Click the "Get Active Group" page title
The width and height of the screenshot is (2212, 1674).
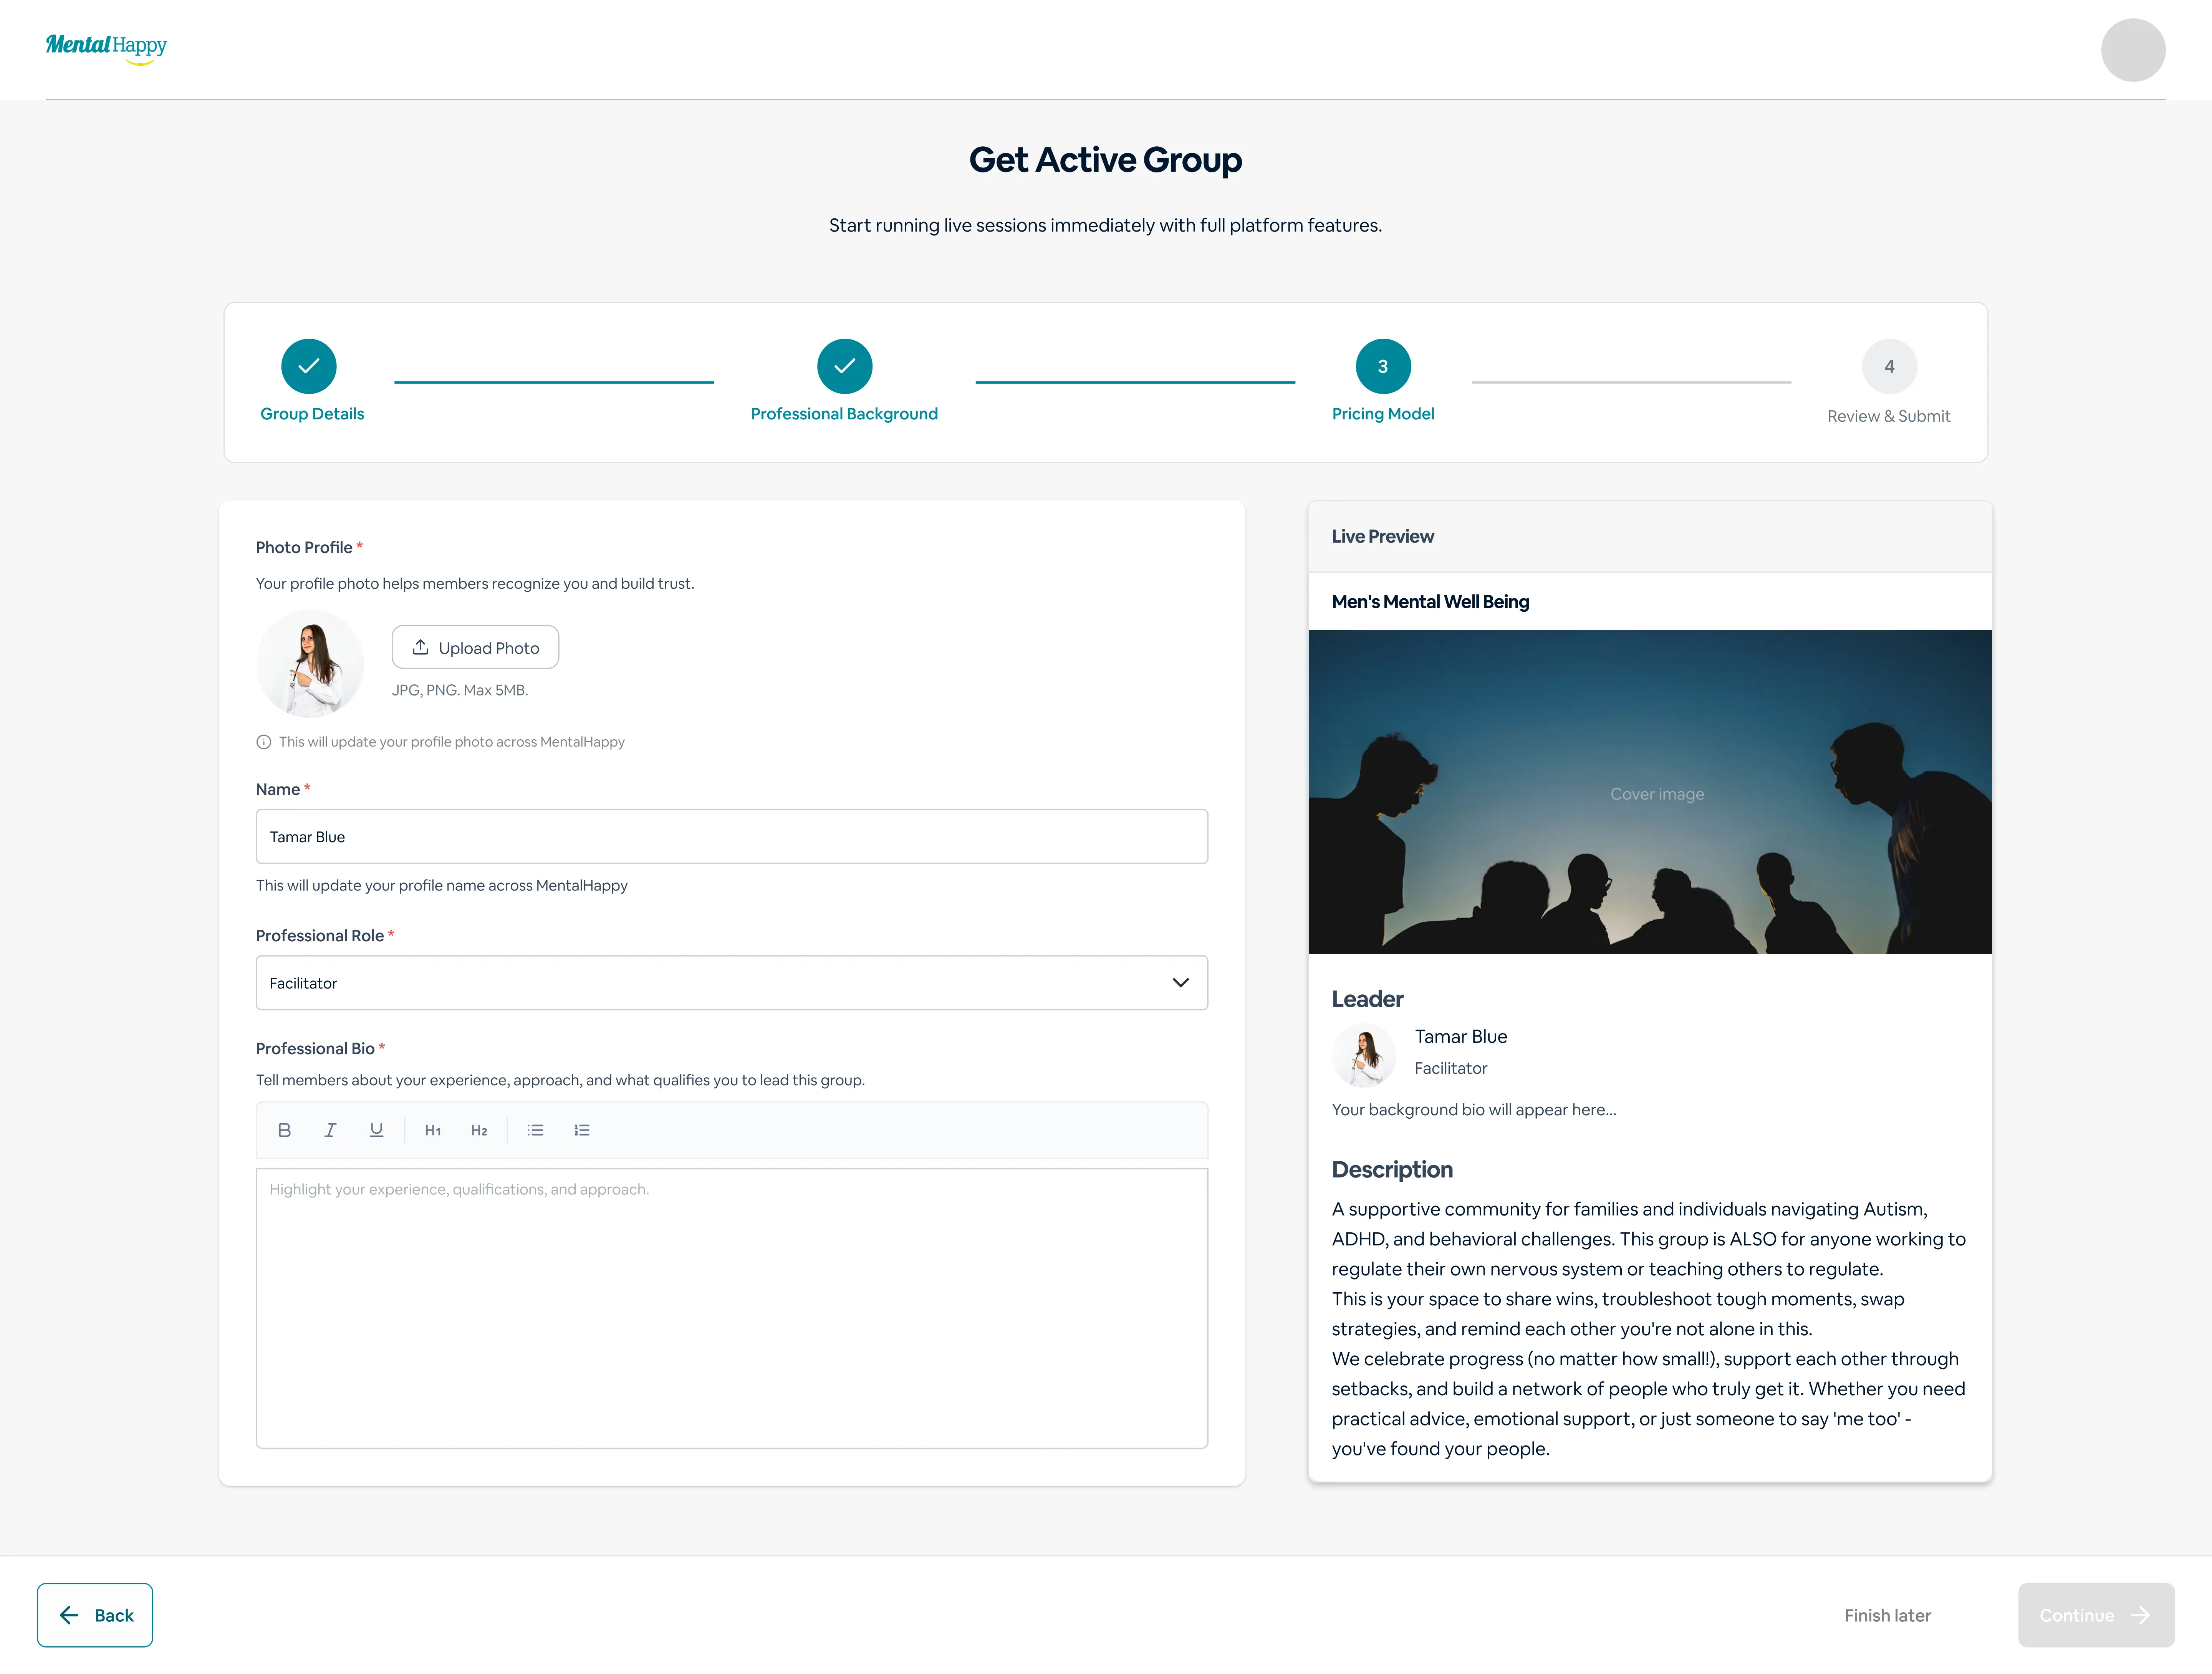tap(1106, 160)
